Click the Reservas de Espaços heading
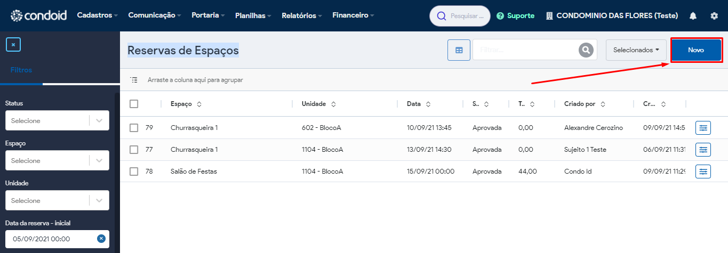This screenshot has height=253, width=728. pyautogui.click(x=183, y=50)
